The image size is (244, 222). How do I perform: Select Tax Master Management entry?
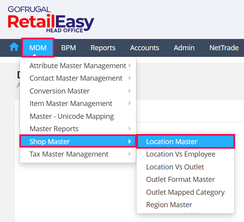point(78,154)
